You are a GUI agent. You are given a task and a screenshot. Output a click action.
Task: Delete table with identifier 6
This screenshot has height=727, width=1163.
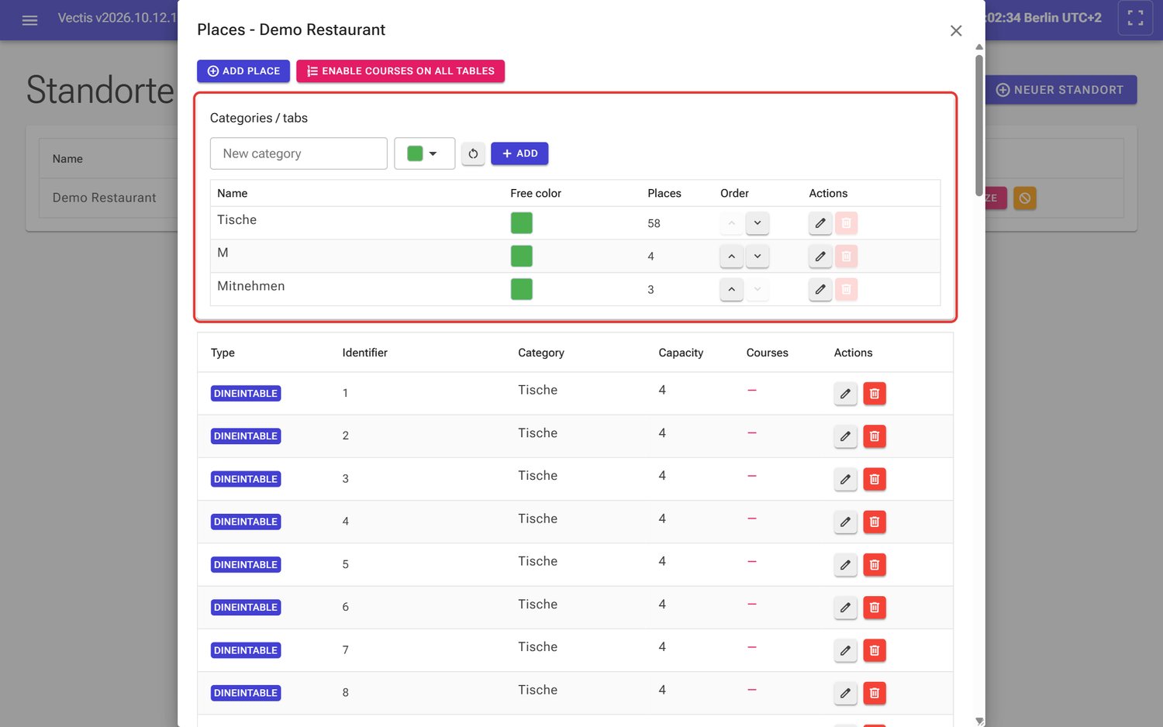875,608
